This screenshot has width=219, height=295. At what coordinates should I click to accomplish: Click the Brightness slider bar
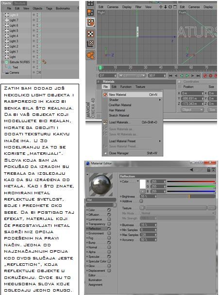tap(186, 196)
